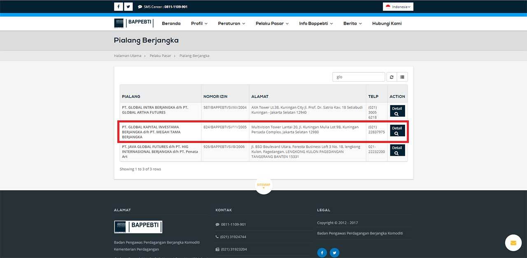Expand the Profil menu

point(199,23)
